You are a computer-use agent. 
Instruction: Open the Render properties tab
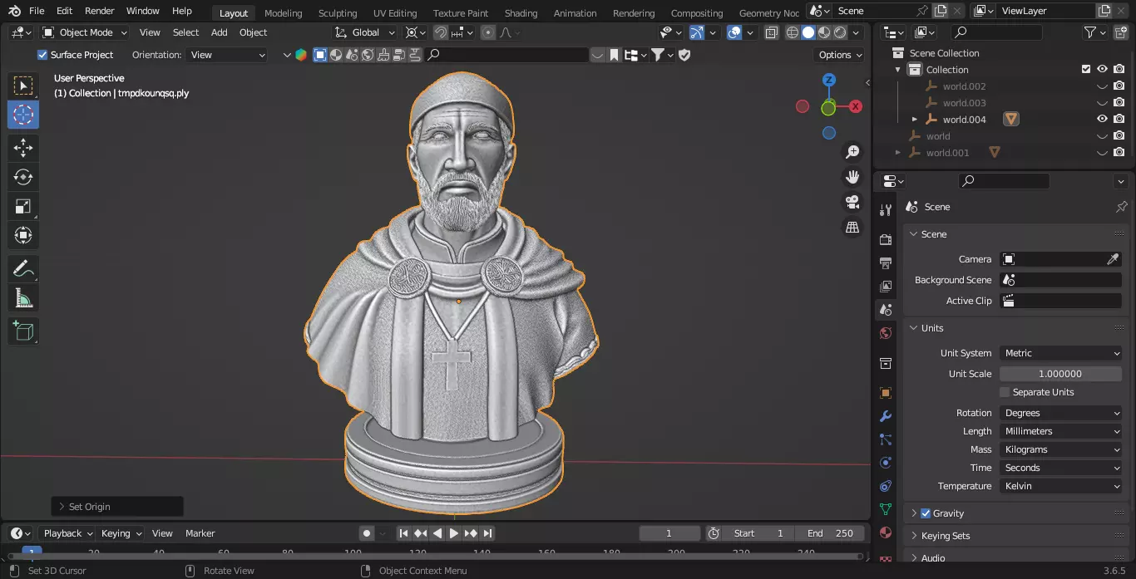pyautogui.click(x=886, y=239)
